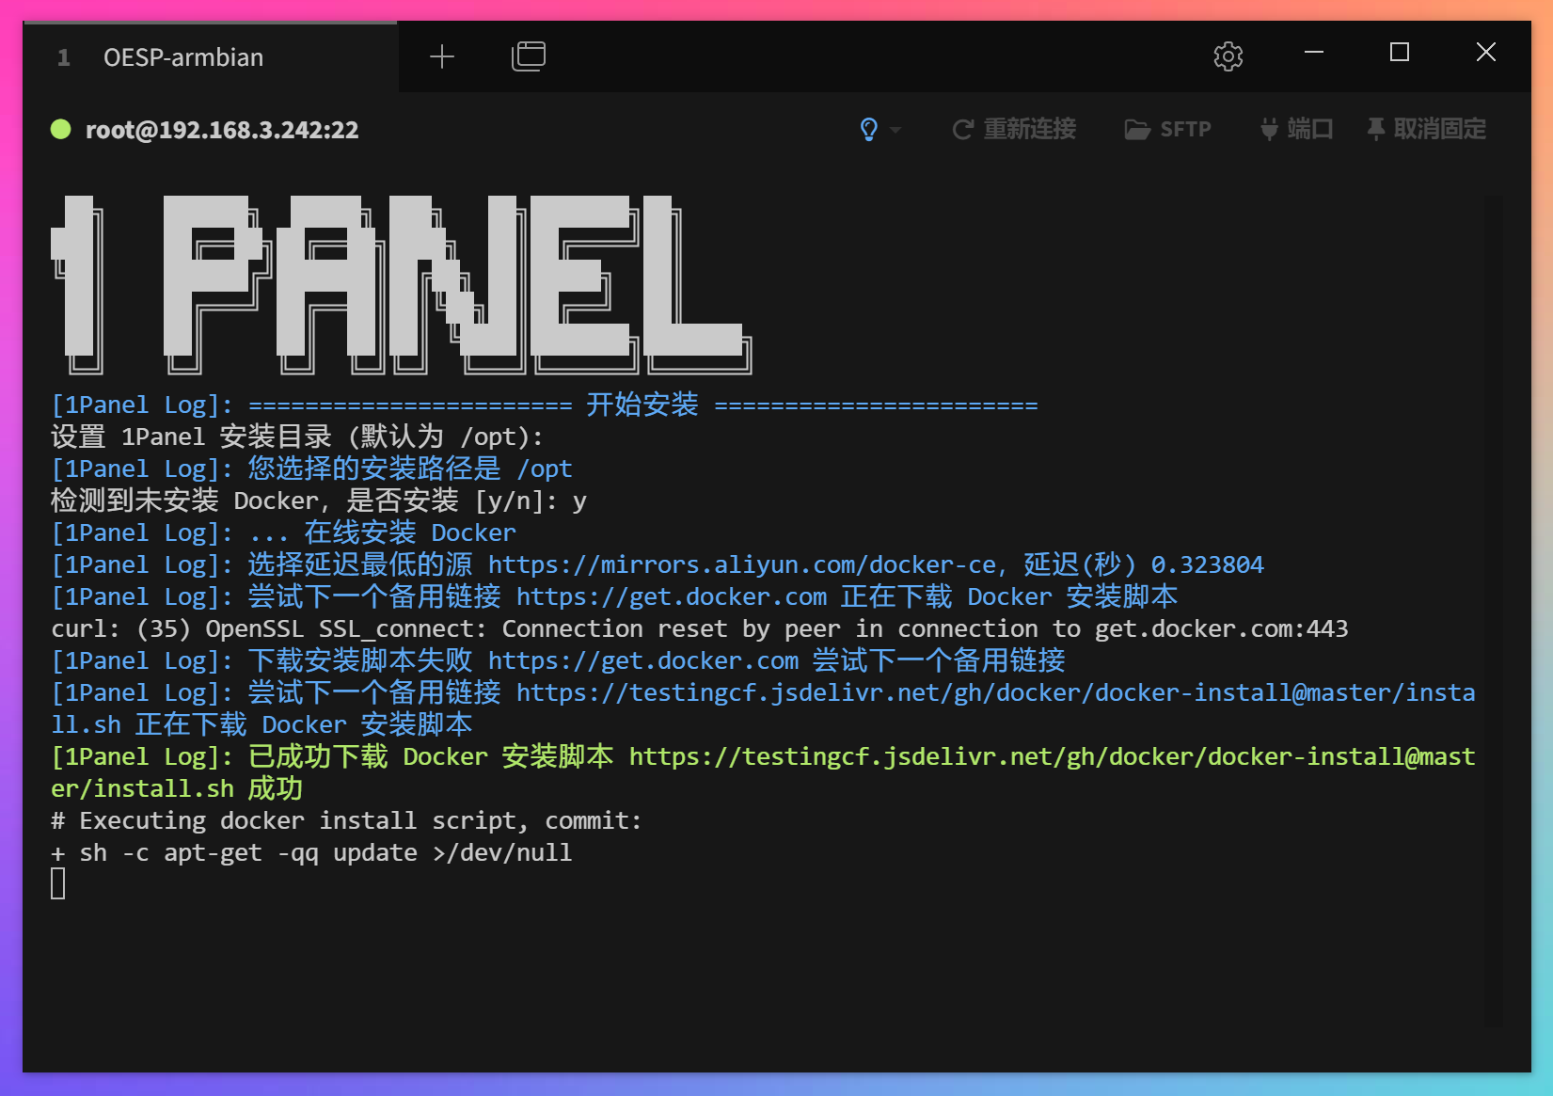The width and height of the screenshot is (1553, 1096).
Task: Click the green connection status indicator
Action: click(x=60, y=130)
